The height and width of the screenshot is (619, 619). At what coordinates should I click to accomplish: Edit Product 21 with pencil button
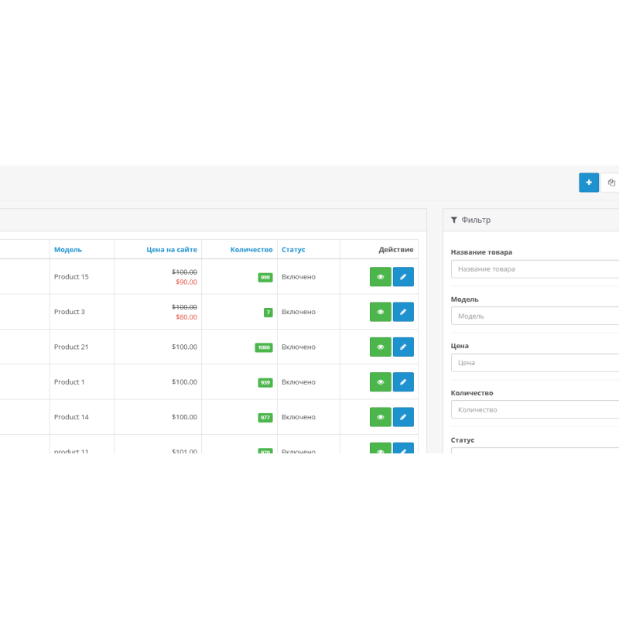[x=403, y=347]
